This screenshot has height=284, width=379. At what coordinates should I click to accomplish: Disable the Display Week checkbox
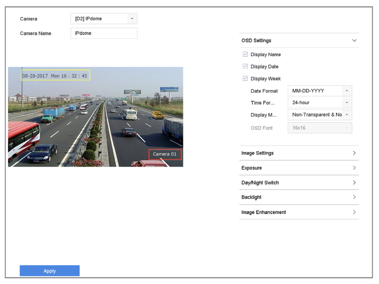coord(245,79)
